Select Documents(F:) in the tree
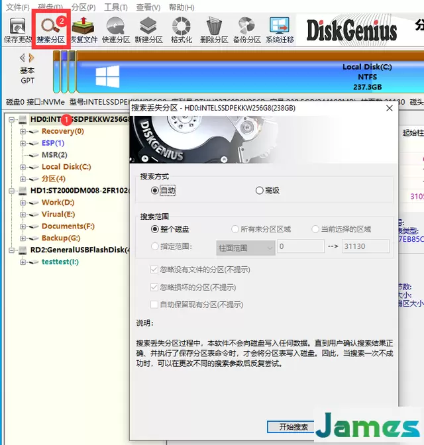The width and height of the screenshot is (424, 445). (68, 226)
